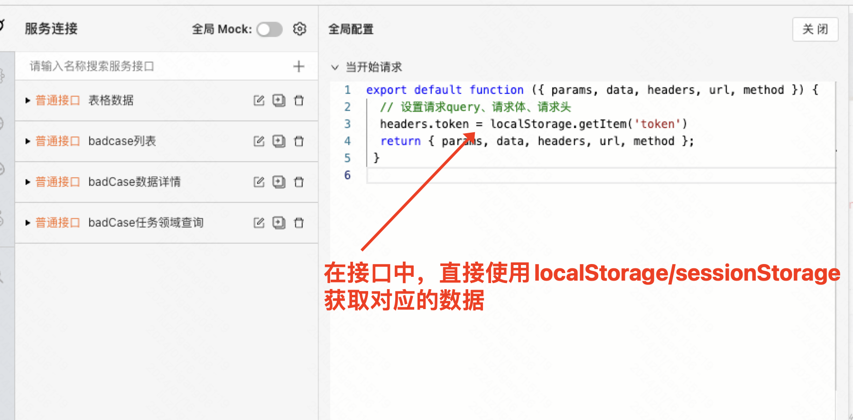
Task: Select the badCase任务领域查询 interface name
Action: click(146, 223)
